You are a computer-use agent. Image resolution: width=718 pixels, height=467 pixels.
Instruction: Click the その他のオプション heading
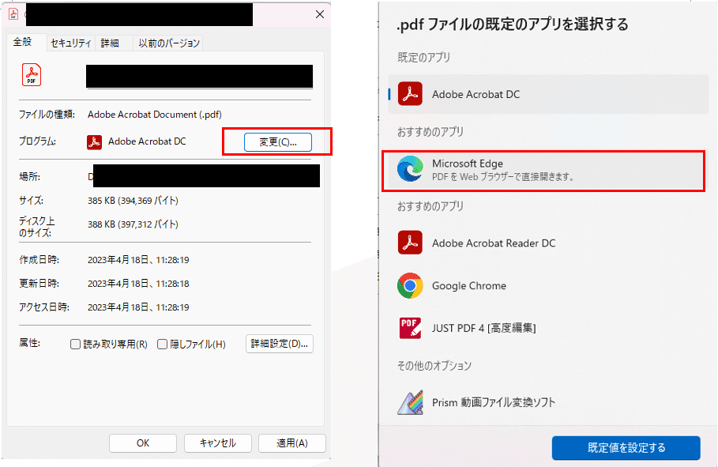[434, 366]
